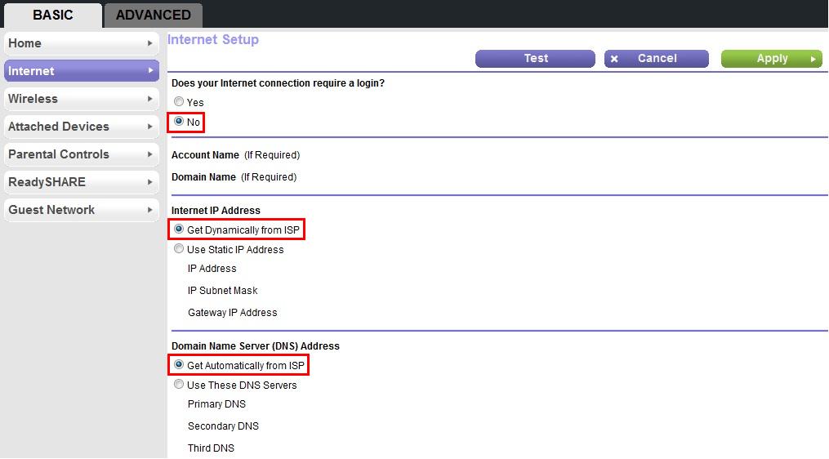
Task: Switch to the ADVANCED tab
Action: (x=153, y=16)
